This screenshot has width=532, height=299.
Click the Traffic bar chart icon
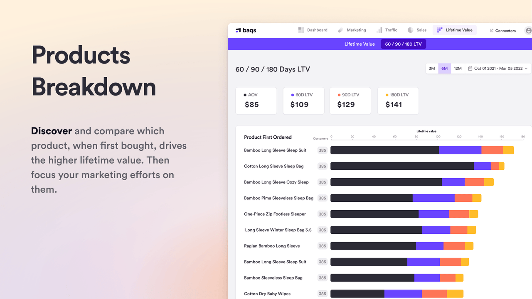tap(379, 30)
